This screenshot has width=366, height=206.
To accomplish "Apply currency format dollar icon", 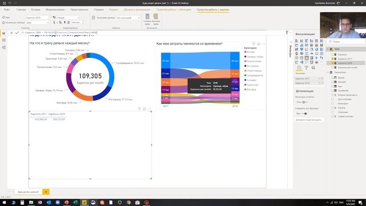I will click(54, 22).
